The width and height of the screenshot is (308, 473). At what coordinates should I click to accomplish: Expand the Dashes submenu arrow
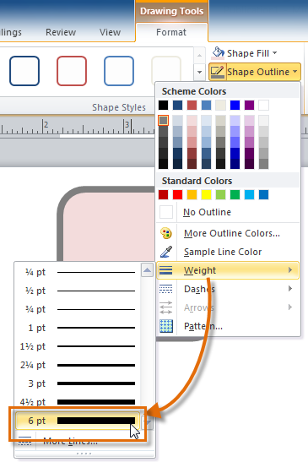(290, 289)
